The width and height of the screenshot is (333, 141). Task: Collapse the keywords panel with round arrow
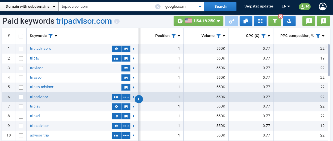tap(139, 99)
